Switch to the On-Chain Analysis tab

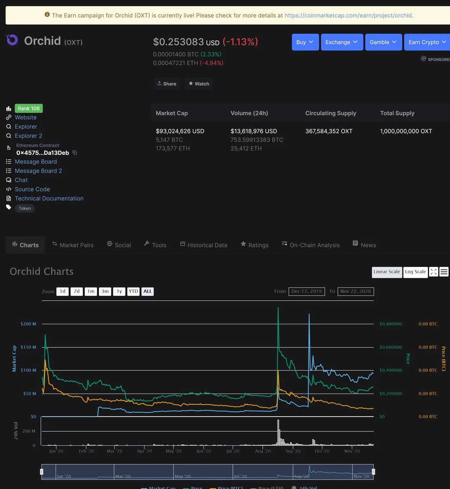pos(311,245)
